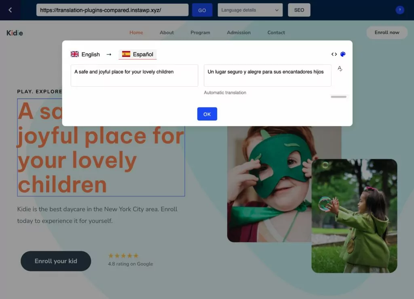Viewport: 414px width, 299px height.
Task: Click the UK flag icon
Action: (75, 54)
